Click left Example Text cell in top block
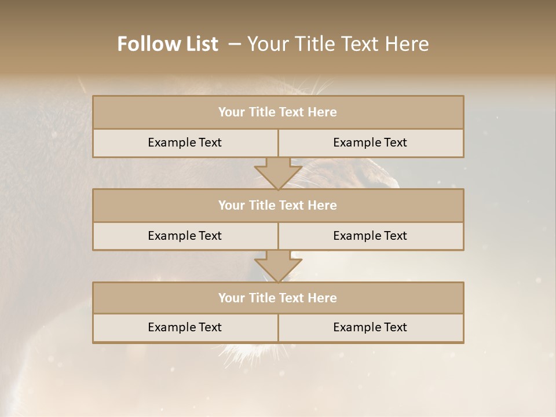Viewport: 556px width, 417px height. point(185,143)
